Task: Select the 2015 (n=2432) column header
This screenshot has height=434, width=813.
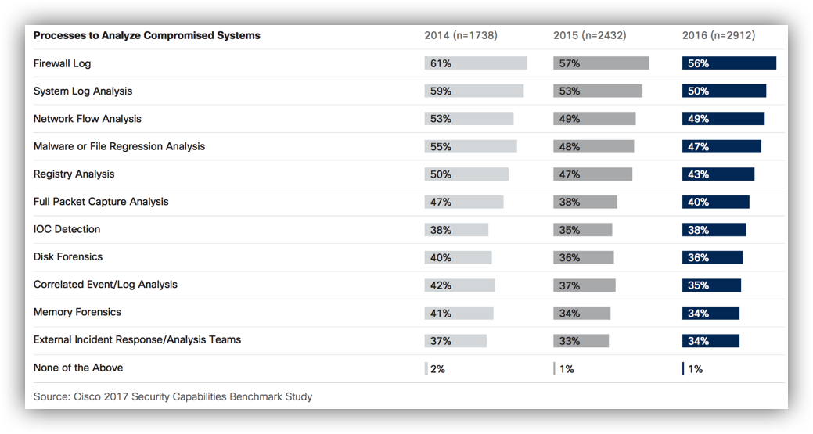Action: click(x=589, y=35)
